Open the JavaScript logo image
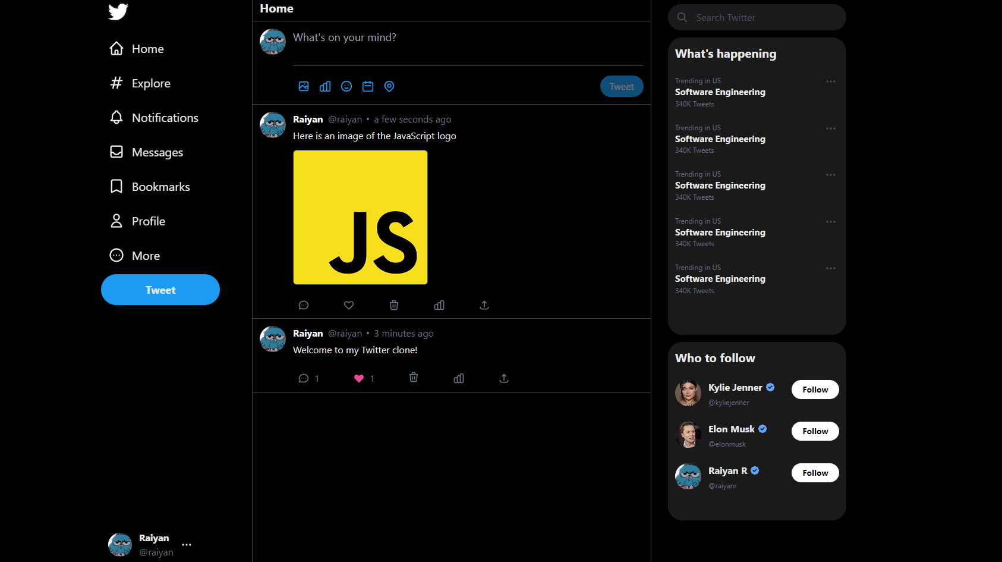Screen dimensions: 1002x562 coord(360,217)
